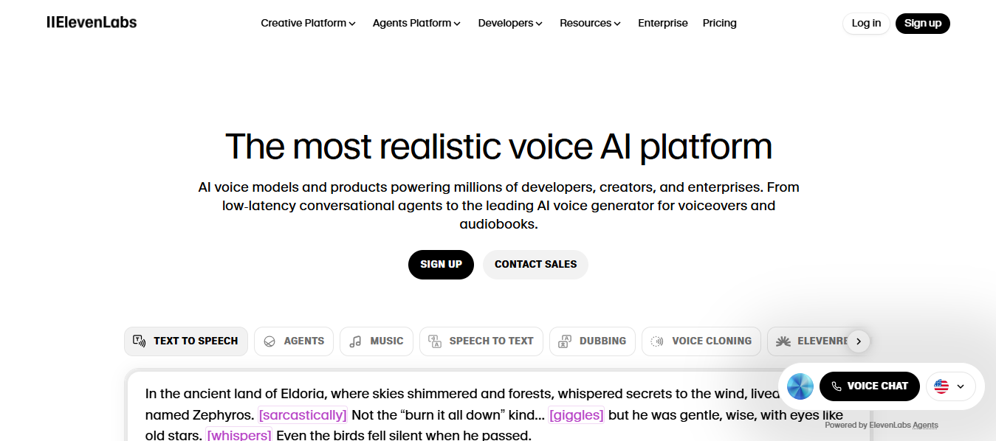Select the Voice Cloning icon
Viewport: 996px width, 441px height.
[657, 341]
